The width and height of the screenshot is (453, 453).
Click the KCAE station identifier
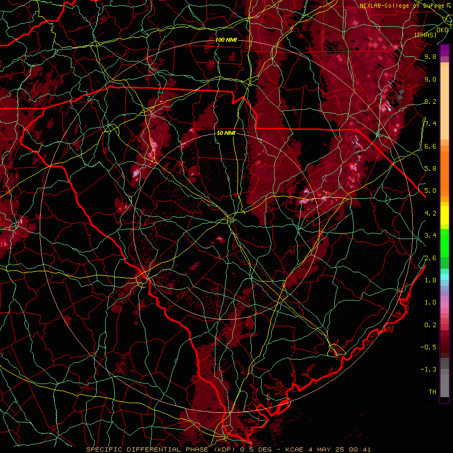294,449
